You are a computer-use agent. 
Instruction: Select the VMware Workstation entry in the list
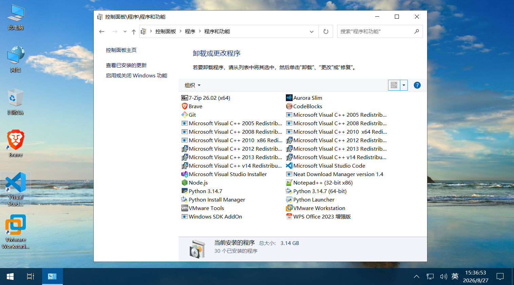tap(315, 208)
